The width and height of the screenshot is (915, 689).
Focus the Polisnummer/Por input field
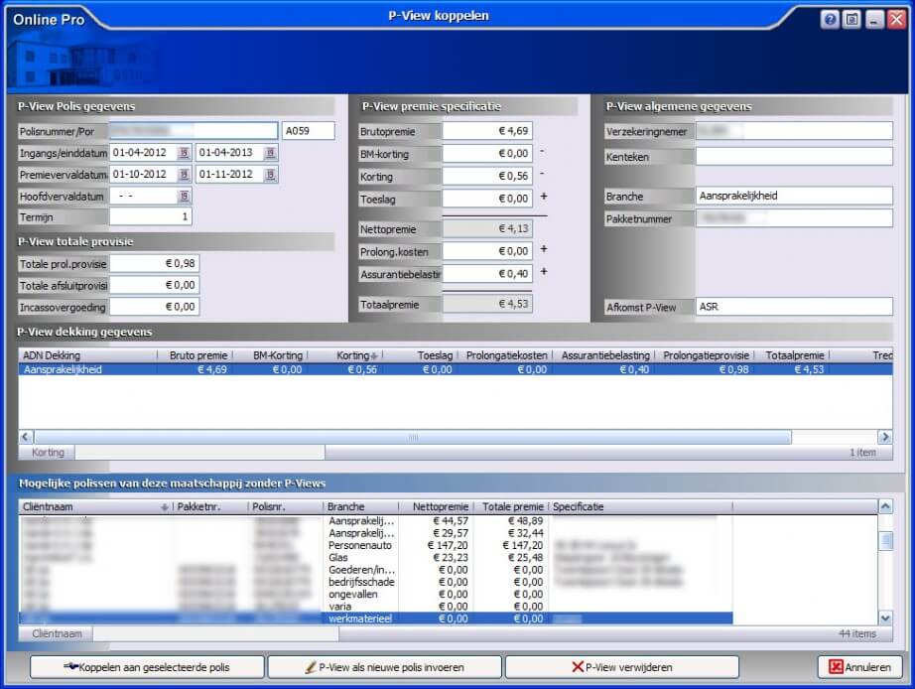194,131
